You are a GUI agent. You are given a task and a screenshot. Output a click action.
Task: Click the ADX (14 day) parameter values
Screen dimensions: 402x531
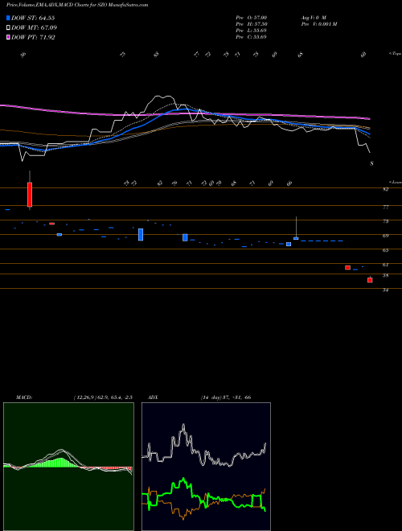pos(226,397)
